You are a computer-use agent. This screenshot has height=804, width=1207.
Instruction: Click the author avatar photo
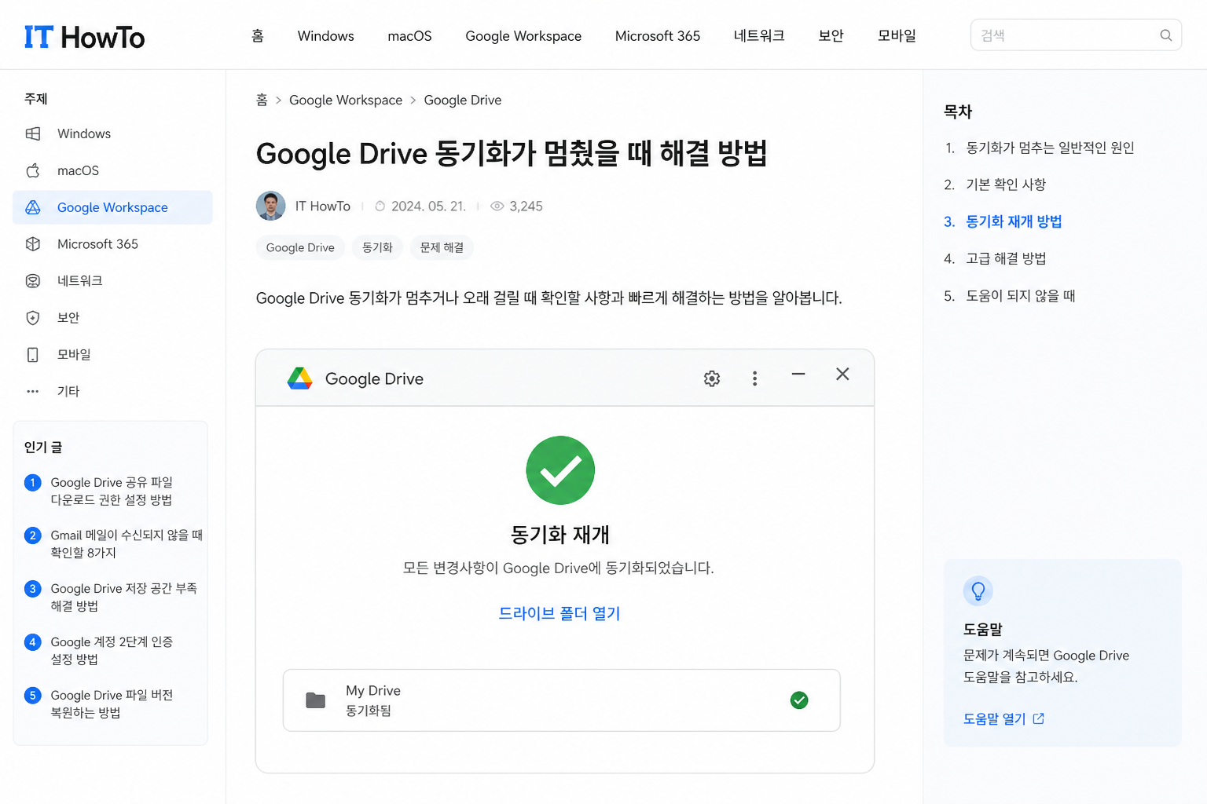270,206
